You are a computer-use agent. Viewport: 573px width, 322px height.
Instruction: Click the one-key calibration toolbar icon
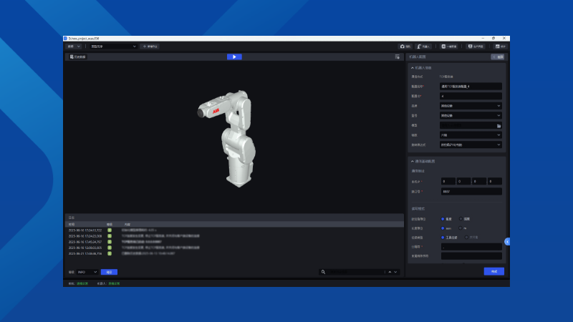click(448, 46)
